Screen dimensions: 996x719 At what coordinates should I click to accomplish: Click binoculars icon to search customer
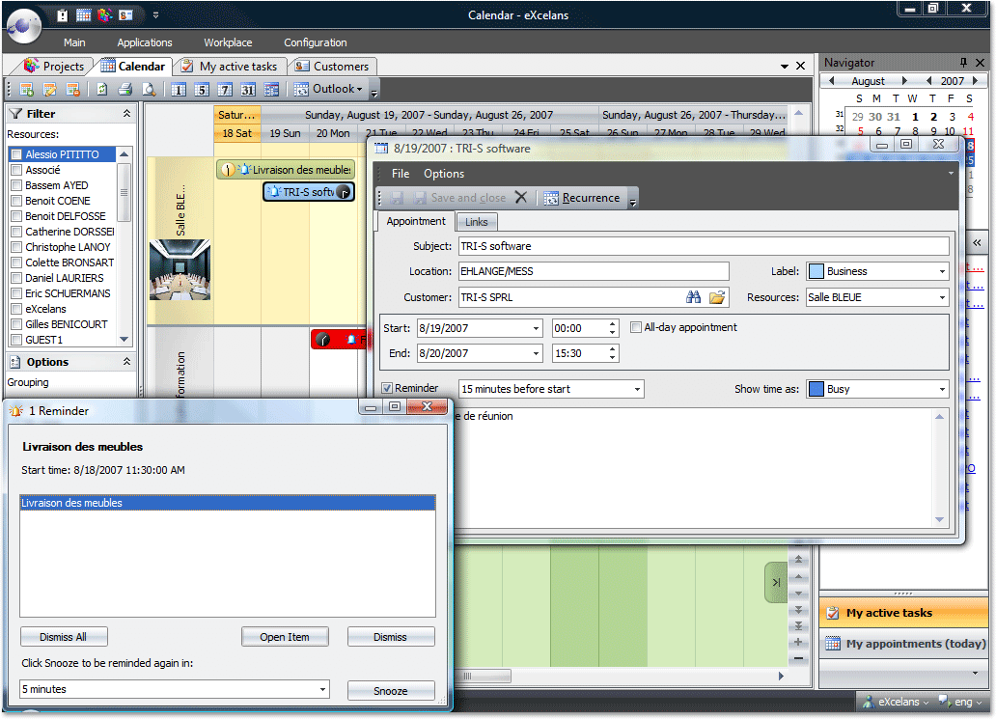click(694, 297)
